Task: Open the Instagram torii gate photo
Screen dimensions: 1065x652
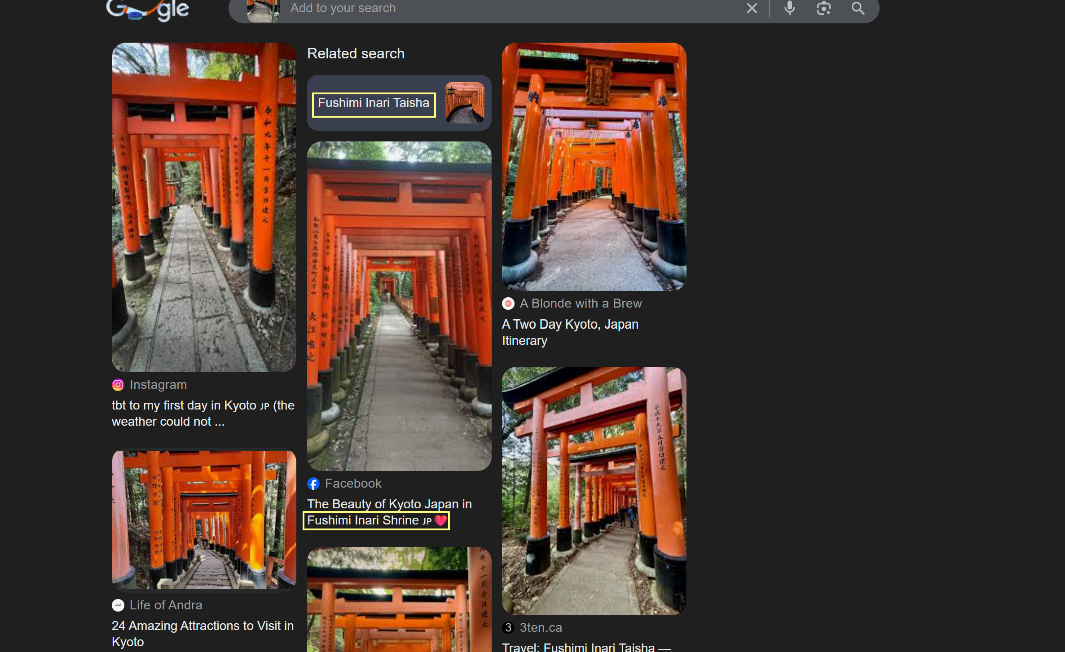Action: coord(204,207)
